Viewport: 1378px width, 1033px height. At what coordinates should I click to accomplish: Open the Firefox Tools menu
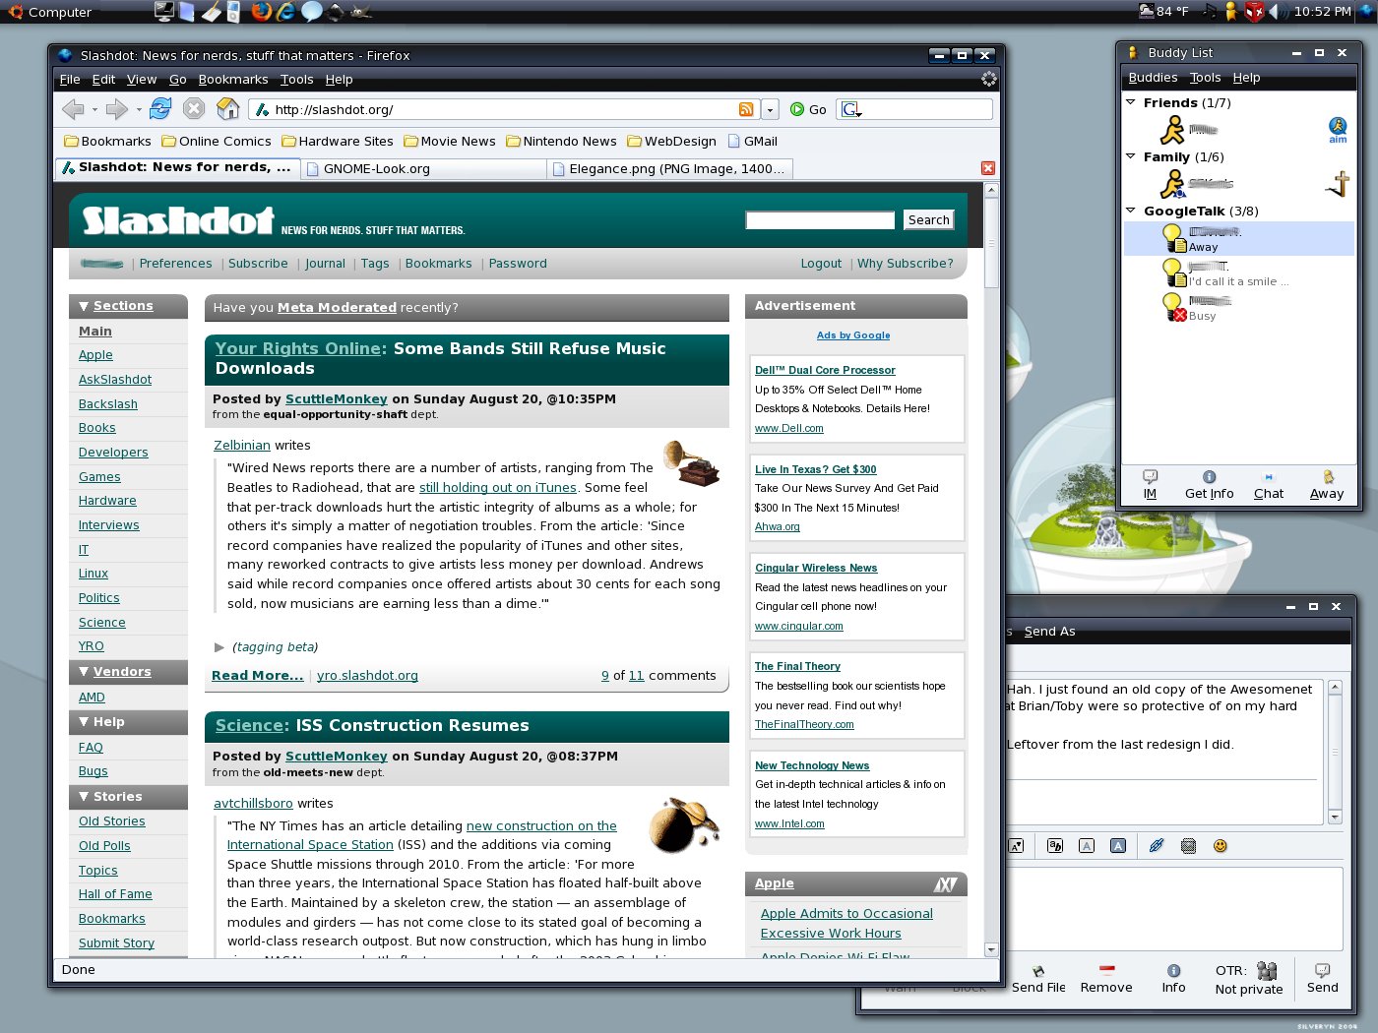coord(296,80)
